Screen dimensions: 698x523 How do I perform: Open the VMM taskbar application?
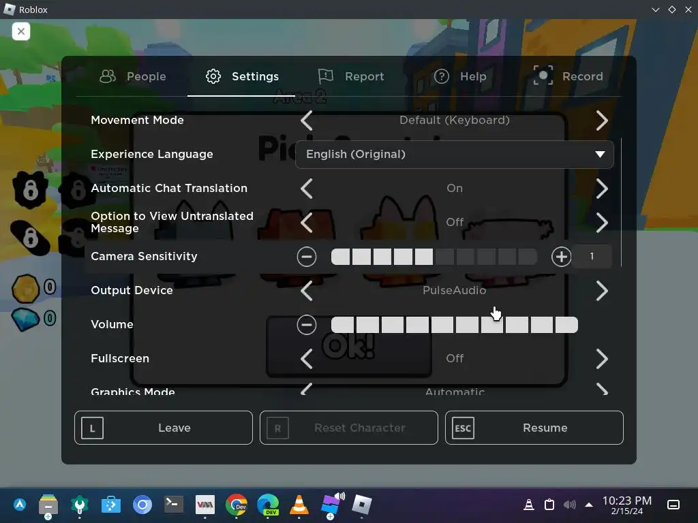[204, 505]
